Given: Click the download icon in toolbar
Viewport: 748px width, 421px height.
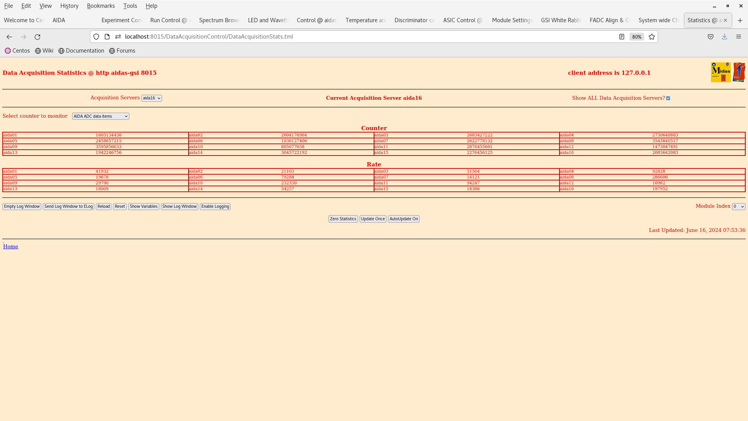Looking at the screenshot, I should pos(724,37).
